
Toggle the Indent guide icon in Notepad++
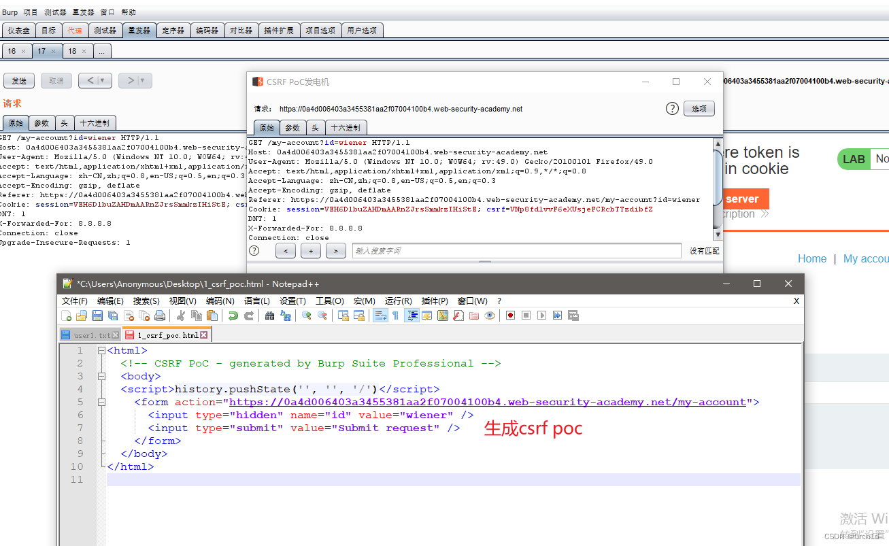pyautogui.click(x=412, y=315)
